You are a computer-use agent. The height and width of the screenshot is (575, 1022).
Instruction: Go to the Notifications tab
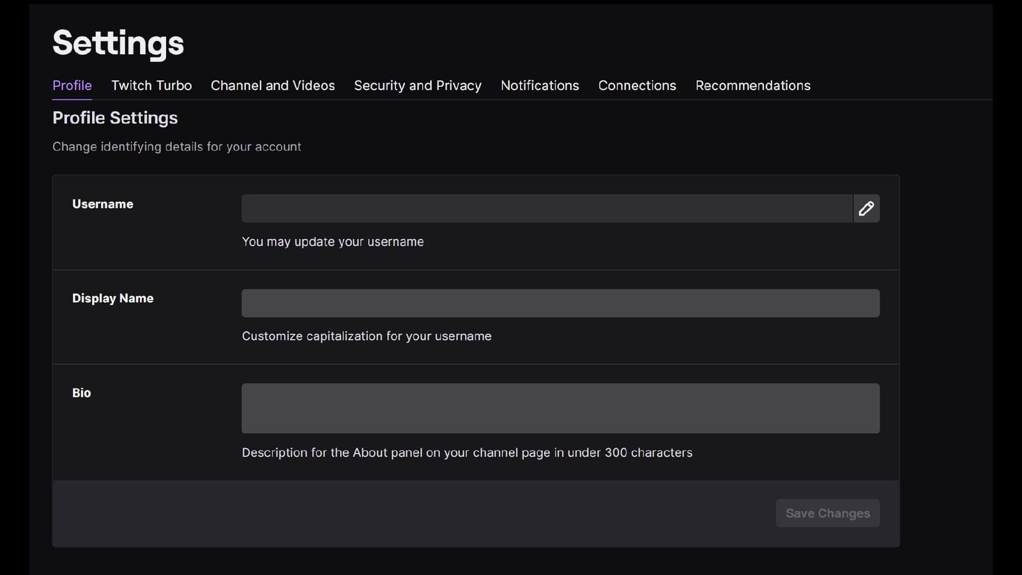tap(540, 85)
